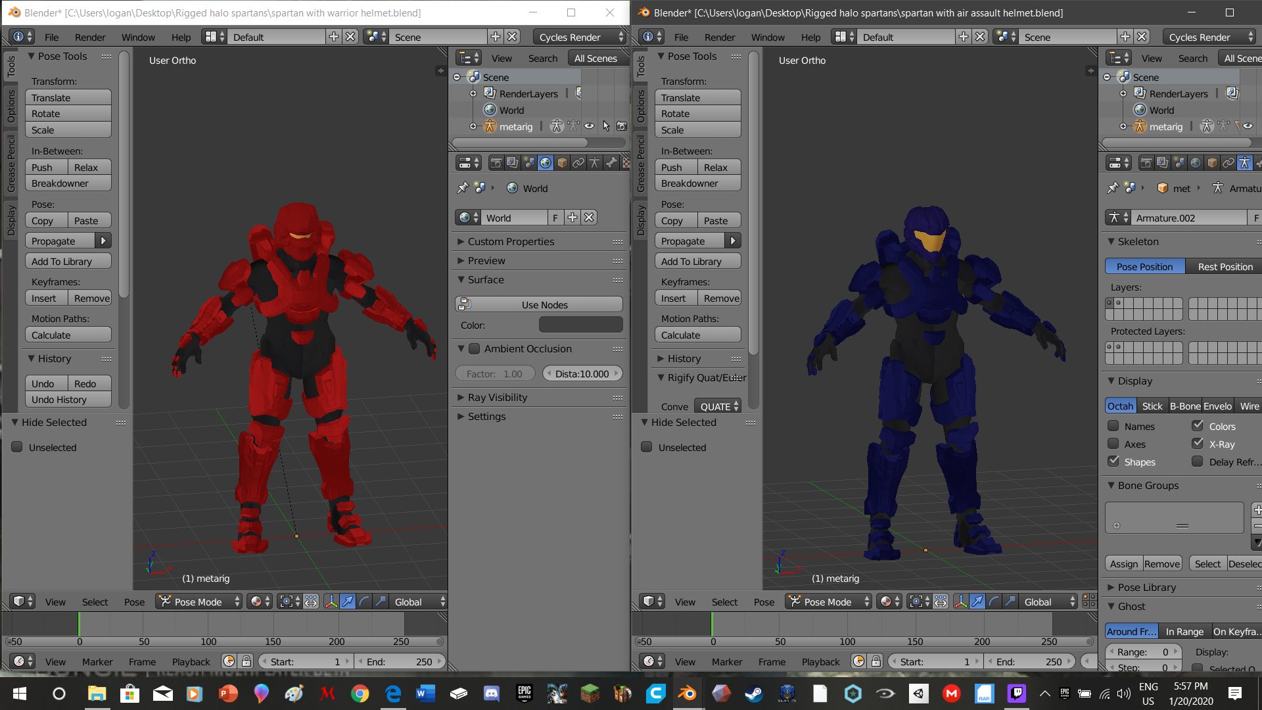Enable Ambient Occlusion checkbox

(474, 349)
